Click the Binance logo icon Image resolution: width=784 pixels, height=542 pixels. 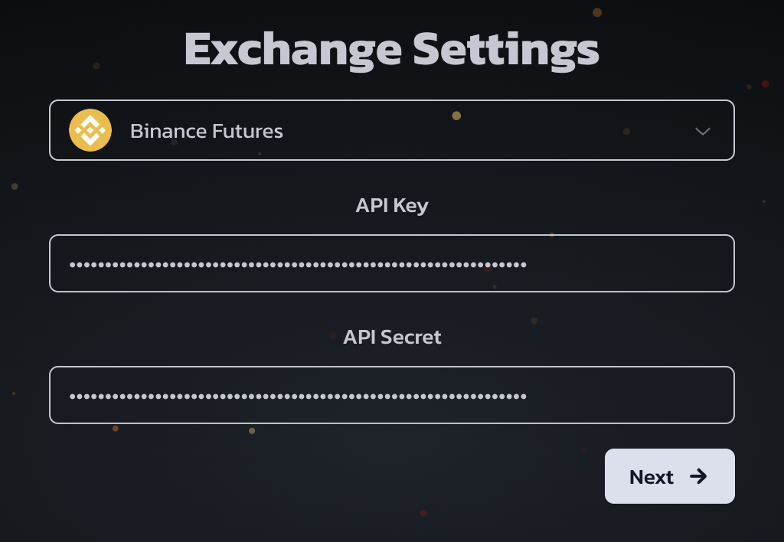[x=90, y=130]
